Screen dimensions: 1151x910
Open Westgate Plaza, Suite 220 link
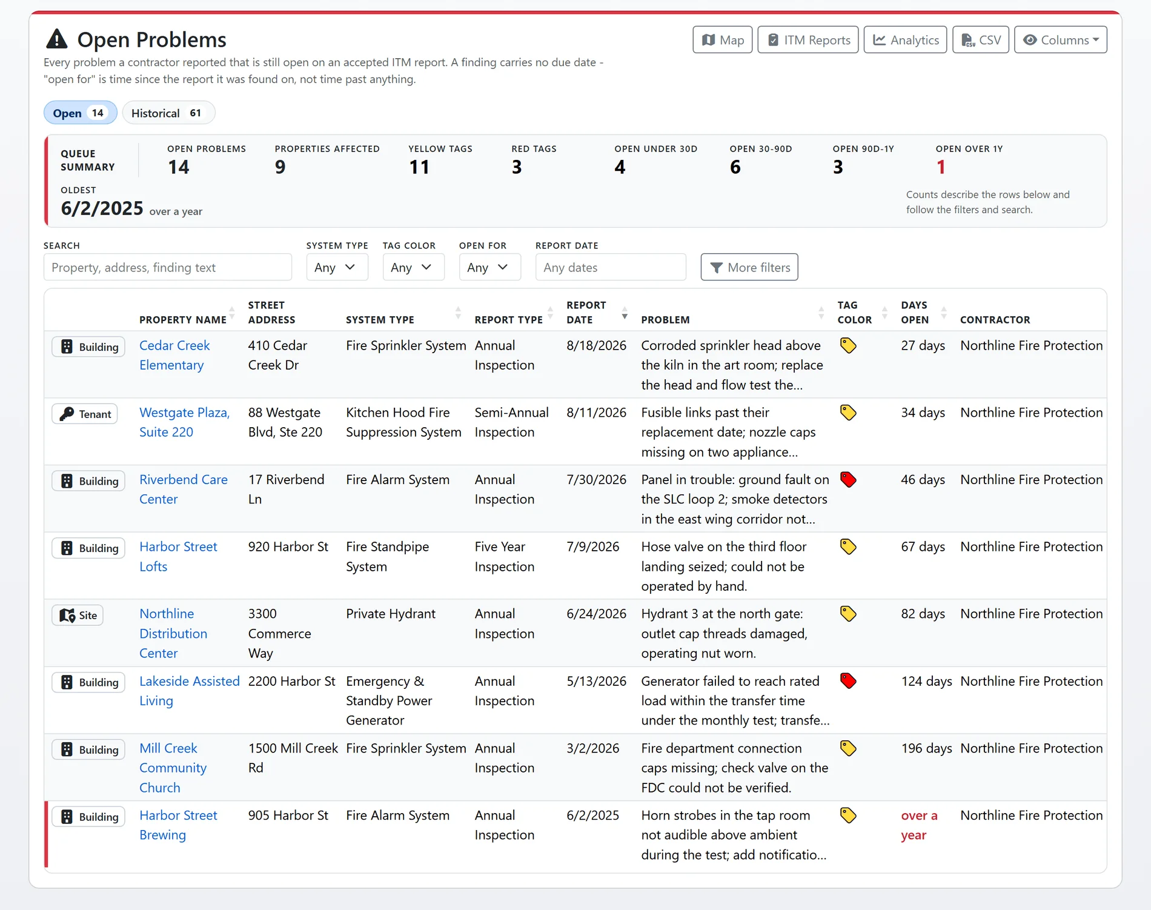pos(184,422)
